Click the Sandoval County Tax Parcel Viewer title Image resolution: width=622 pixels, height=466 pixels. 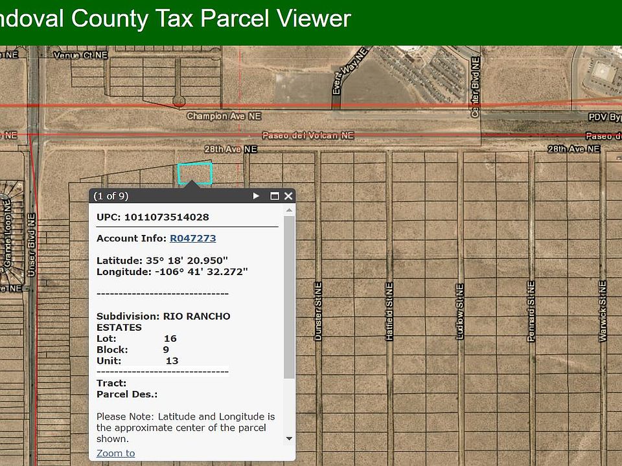click(x=176, y=18)
